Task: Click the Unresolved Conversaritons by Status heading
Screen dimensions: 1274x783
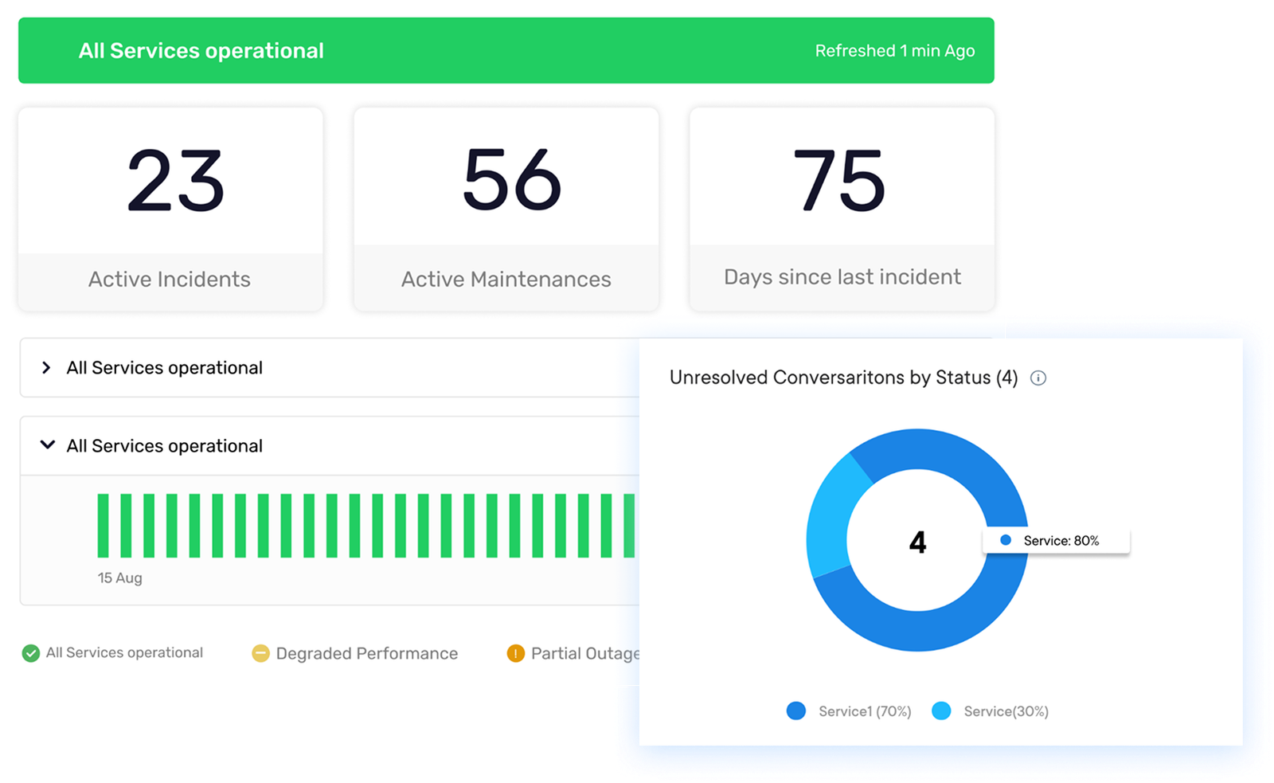Action: pos(843,378)
